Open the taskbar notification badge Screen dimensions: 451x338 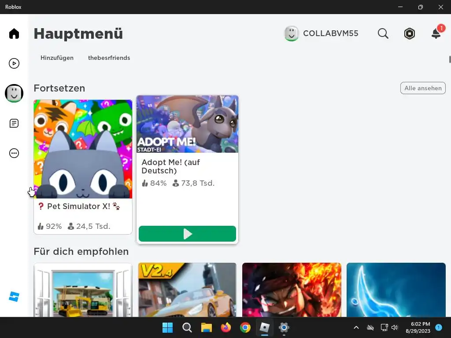point(439,327)
